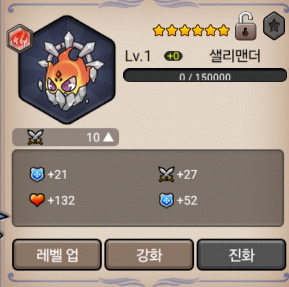Click the attack power 10 value bar
The image size is (289, 287).
pyautogui.click(x=65, y=137)
